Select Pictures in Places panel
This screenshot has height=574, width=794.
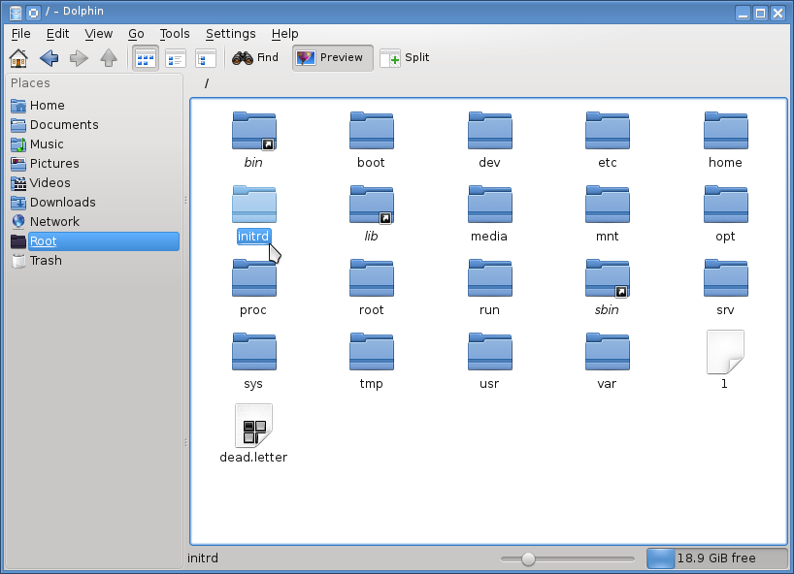[x=94, y=163]
